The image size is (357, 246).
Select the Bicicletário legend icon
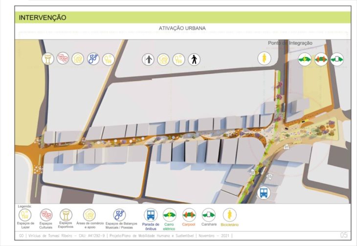pos(229,215)
